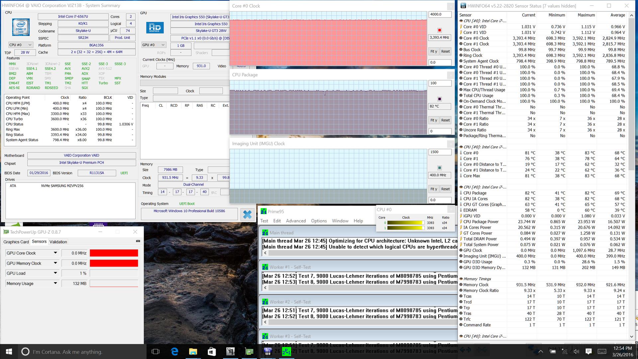This screenshot has width=638, height=359.
Task: Click the 4000.0 max value field in Core #0 Clock
Action: click(440, 15)
